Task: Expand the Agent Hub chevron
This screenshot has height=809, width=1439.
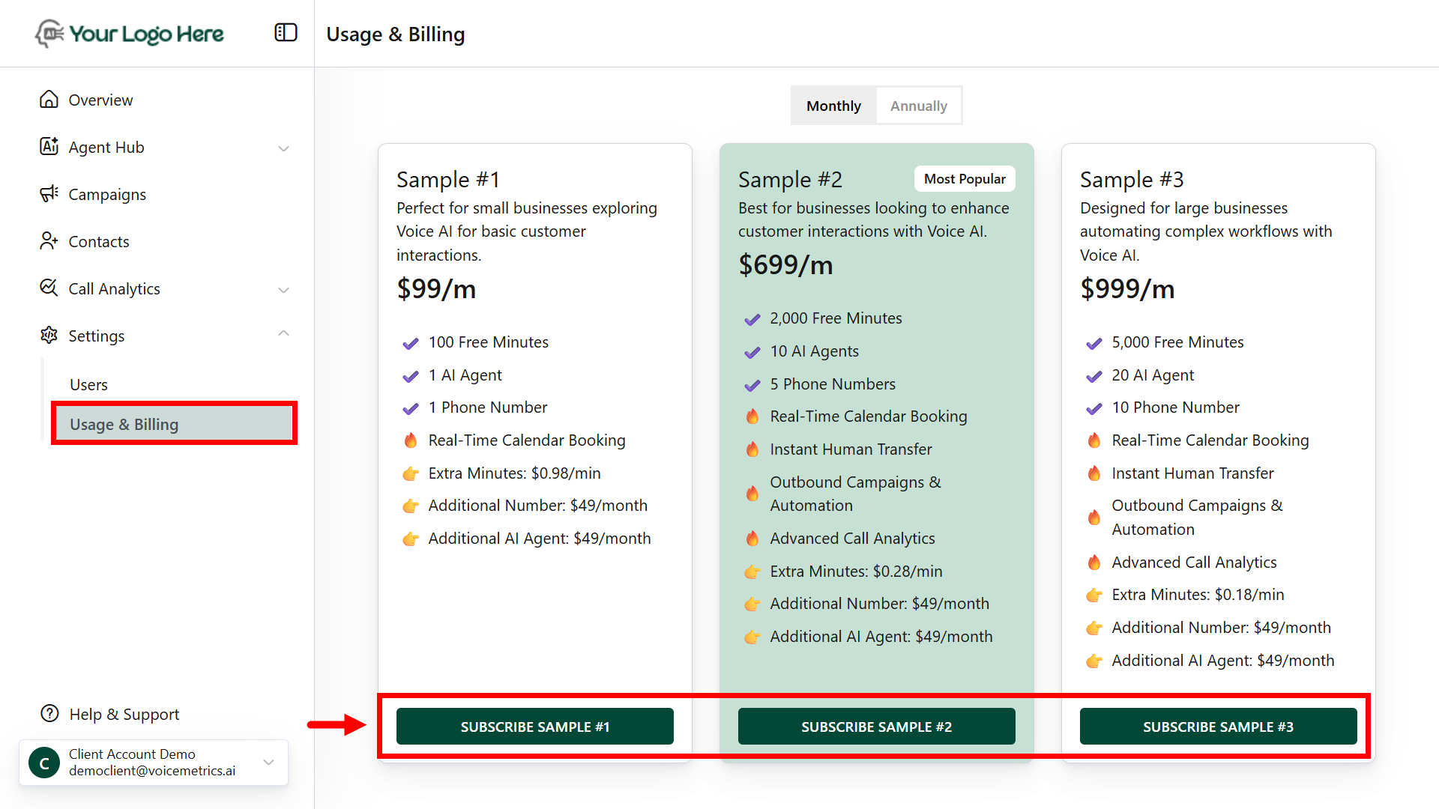Action: (283, 148)
